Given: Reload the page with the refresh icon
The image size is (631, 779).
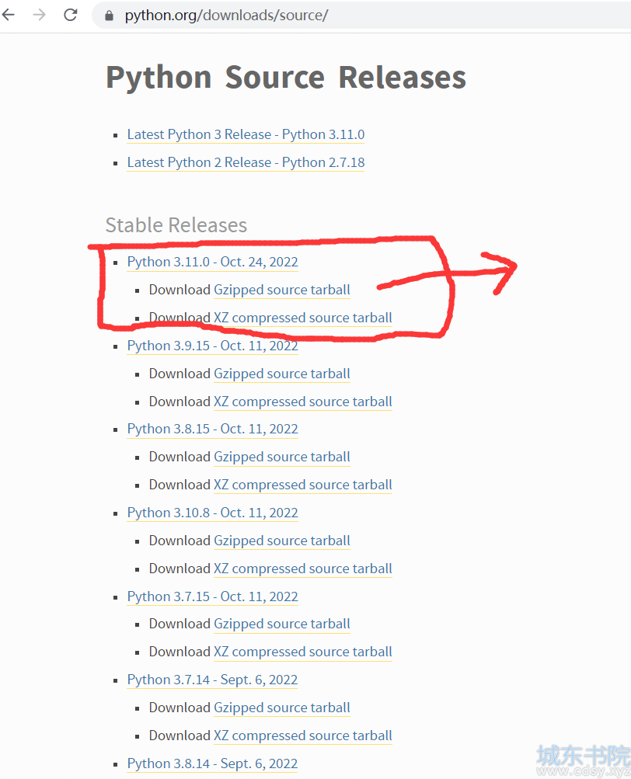Looking at the screenshot, I should coord(71,15).
